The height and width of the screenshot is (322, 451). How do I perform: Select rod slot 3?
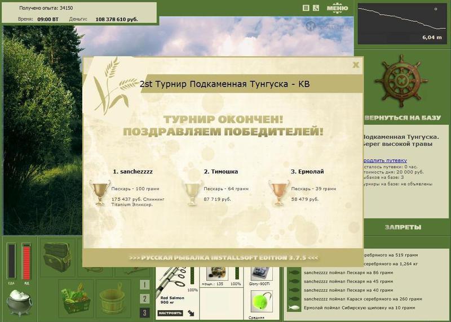(x=144, y=312)
